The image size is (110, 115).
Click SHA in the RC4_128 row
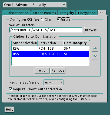[67, 49]
